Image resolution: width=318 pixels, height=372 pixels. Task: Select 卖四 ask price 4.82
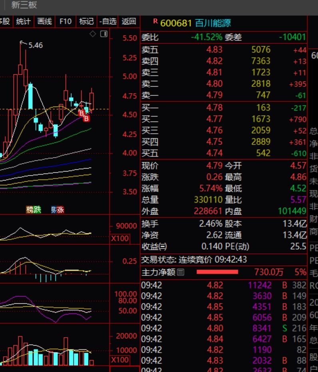point(214,61)
